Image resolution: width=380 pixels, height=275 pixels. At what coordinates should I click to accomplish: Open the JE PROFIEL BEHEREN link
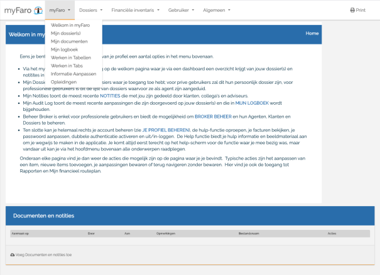(166, 130)
